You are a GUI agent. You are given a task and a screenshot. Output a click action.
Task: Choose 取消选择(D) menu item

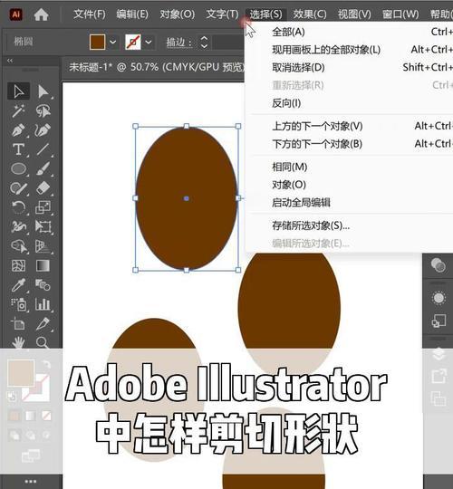point(349,67)
